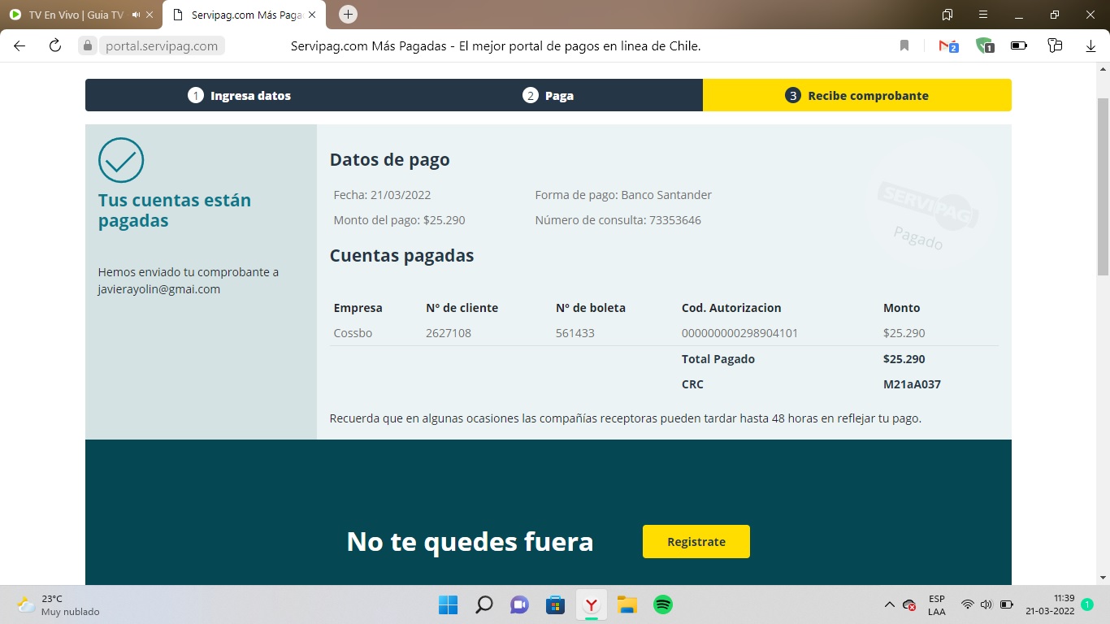This screenshot has width=1110, height=624.
Task: Close the Servipag.com tab
Action: coord(312,15)
